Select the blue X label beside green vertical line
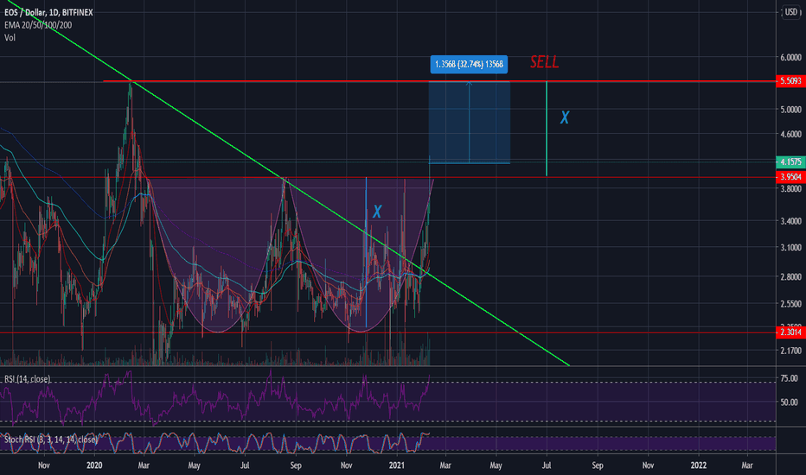This screenshot has width=806, height=475. tap(565, 117)
